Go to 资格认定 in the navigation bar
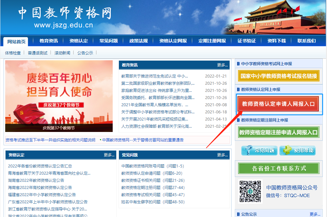The width and height of the screenshot is (327, 217). 78,41
